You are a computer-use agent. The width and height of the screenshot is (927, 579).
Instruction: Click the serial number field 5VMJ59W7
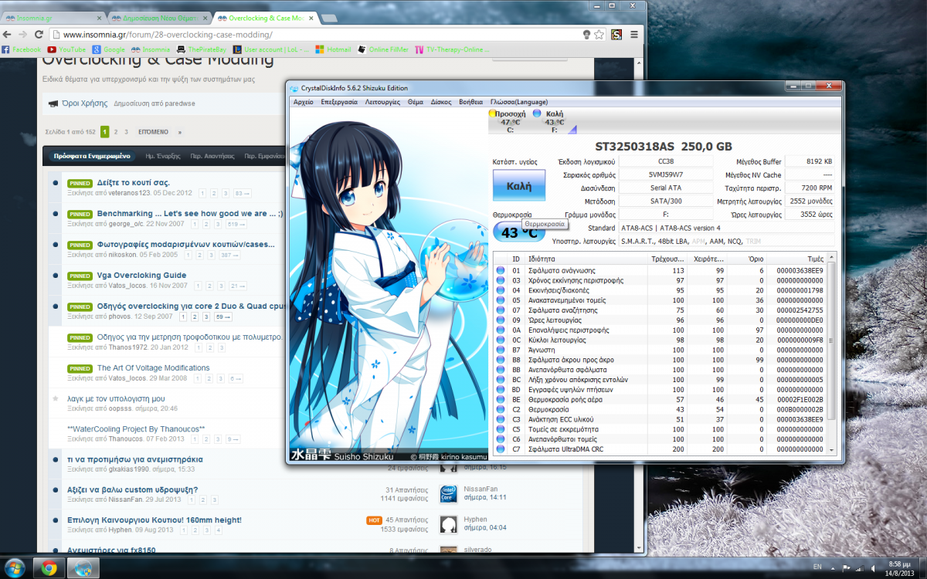(x=666, y=174)
